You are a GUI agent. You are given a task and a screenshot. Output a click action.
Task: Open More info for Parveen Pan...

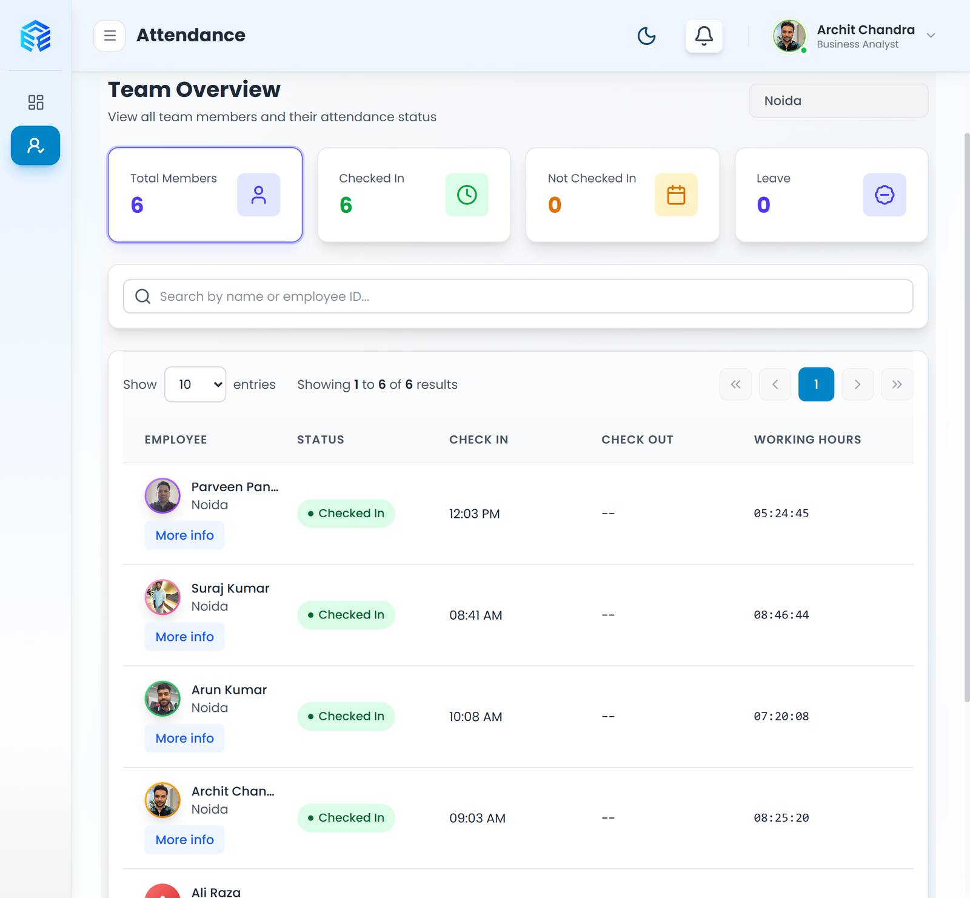(184, 535)
